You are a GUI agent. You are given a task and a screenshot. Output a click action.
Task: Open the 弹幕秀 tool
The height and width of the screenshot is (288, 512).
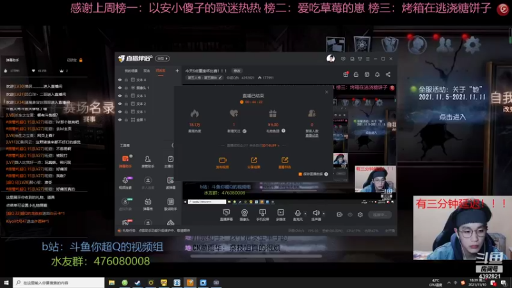[x=148, y=204]
